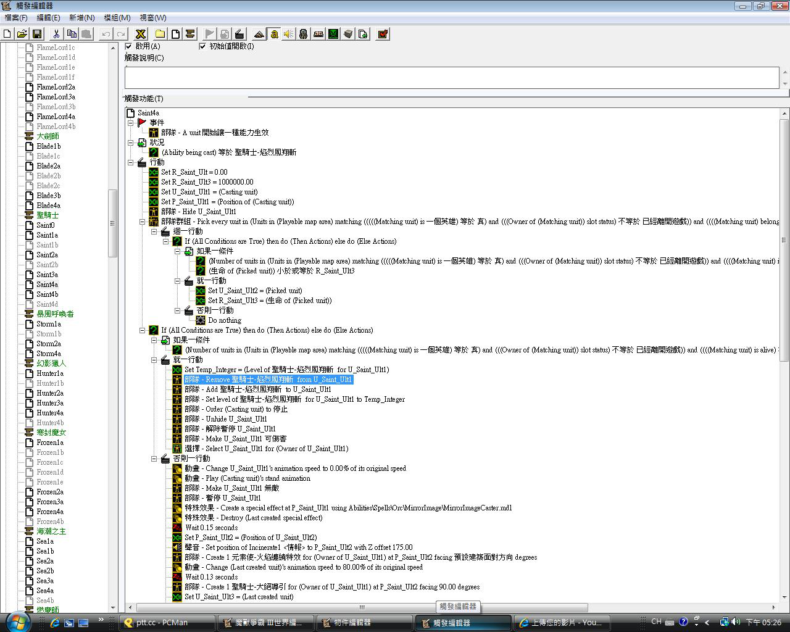Select the 'Wait 0.15 seconds' action
The width and height of the screenshot is (790, 632).
click(x=211, y=528)
